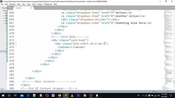Click the Card Body comment line

70,37
